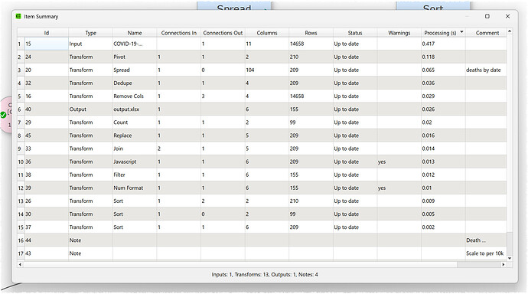Click the Columns value 104

(x=267, y=70)
